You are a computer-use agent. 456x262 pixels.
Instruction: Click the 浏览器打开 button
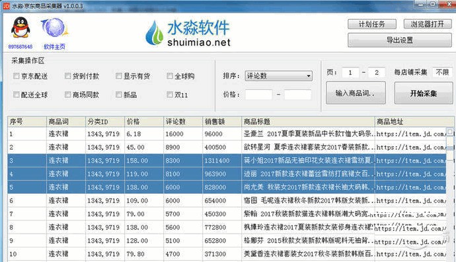[x=428, y=24]
